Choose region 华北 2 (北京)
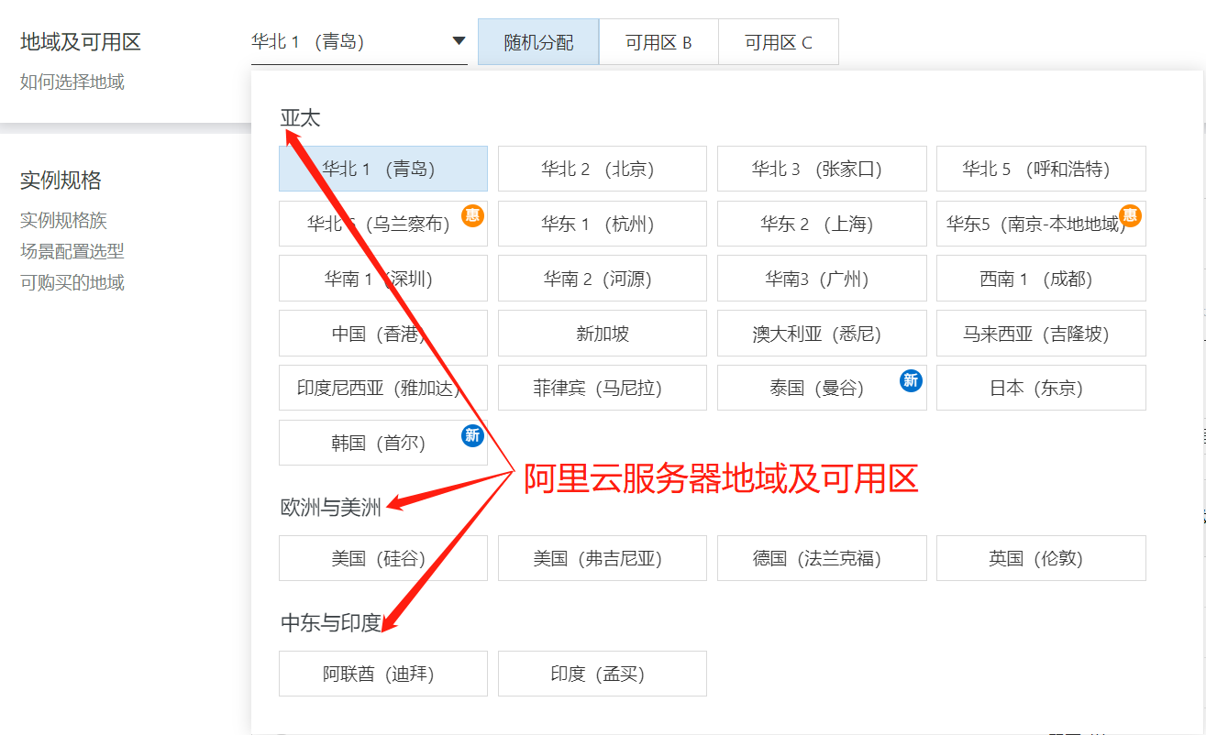Image resolution: width=1206 pixels, height=735 pixels. point(603,169)
